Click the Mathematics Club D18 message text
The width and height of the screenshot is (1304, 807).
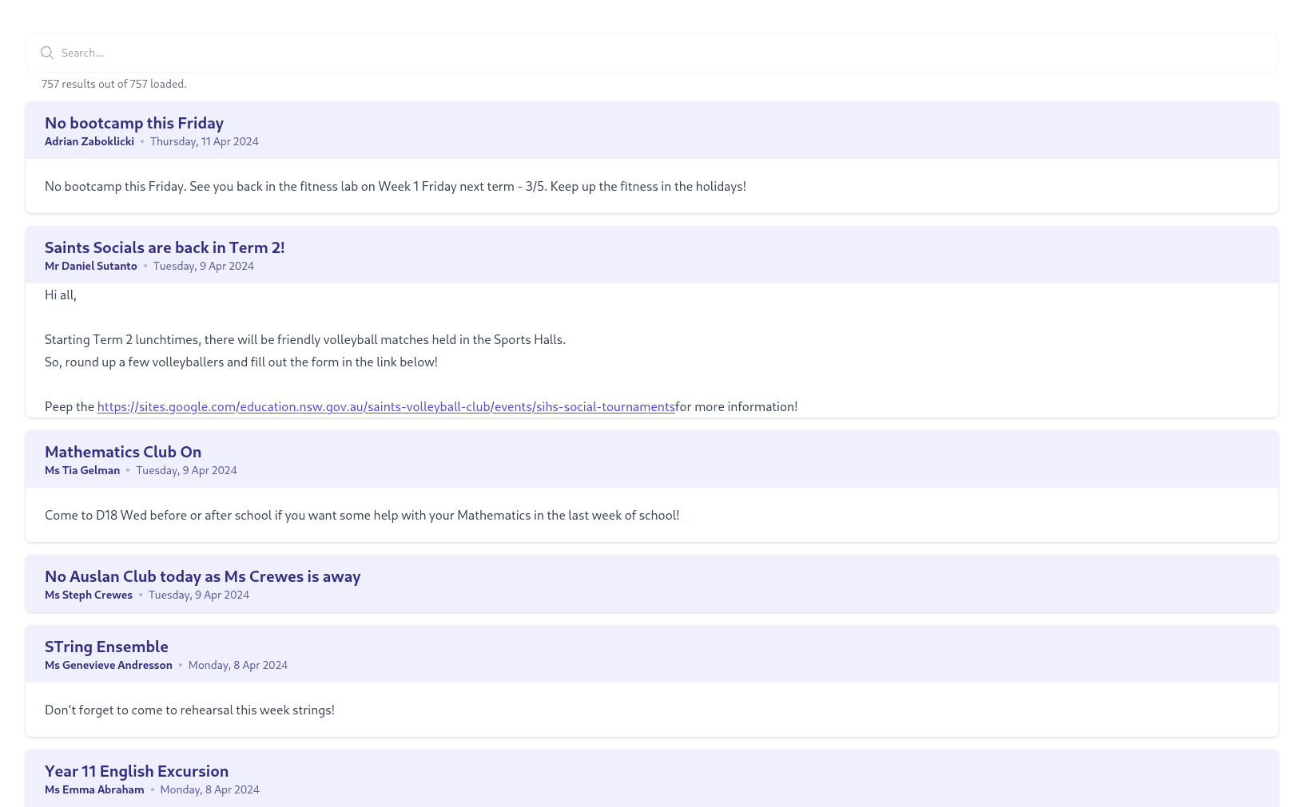tap(362, 516)
